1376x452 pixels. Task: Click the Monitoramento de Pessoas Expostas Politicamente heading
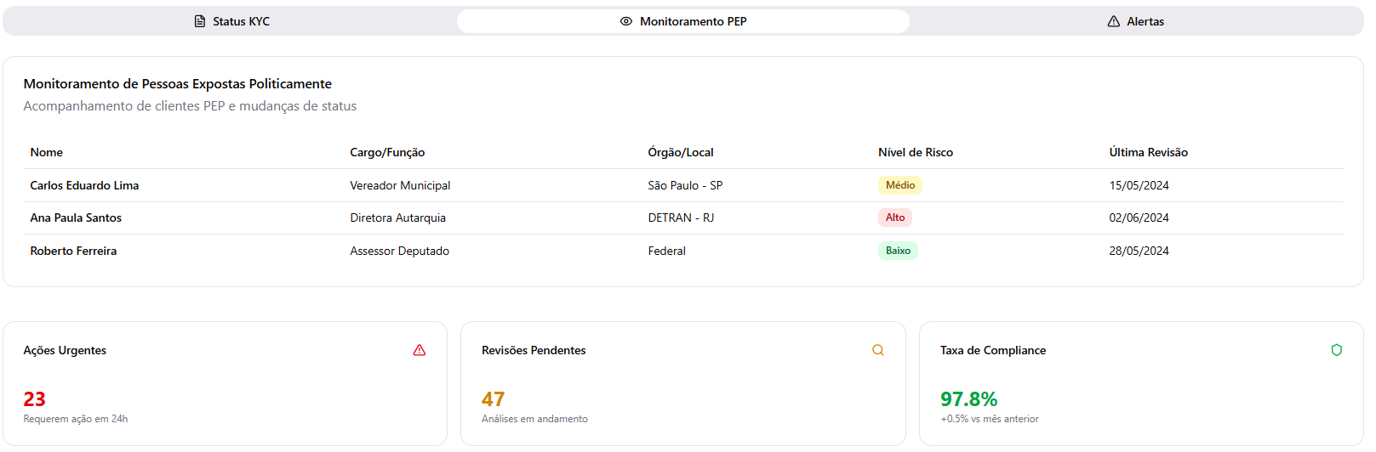(x=178, y=83)
